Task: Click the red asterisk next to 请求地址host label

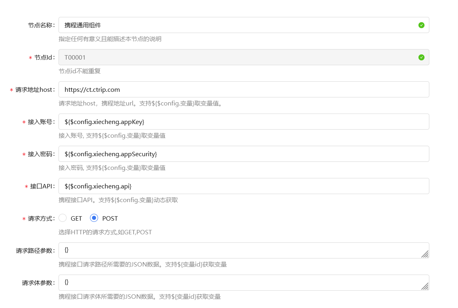Action: (11, 89)
